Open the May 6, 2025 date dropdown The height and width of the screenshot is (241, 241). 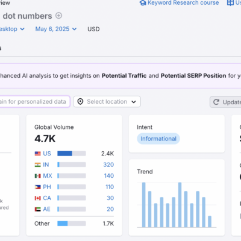pos(56,29)
